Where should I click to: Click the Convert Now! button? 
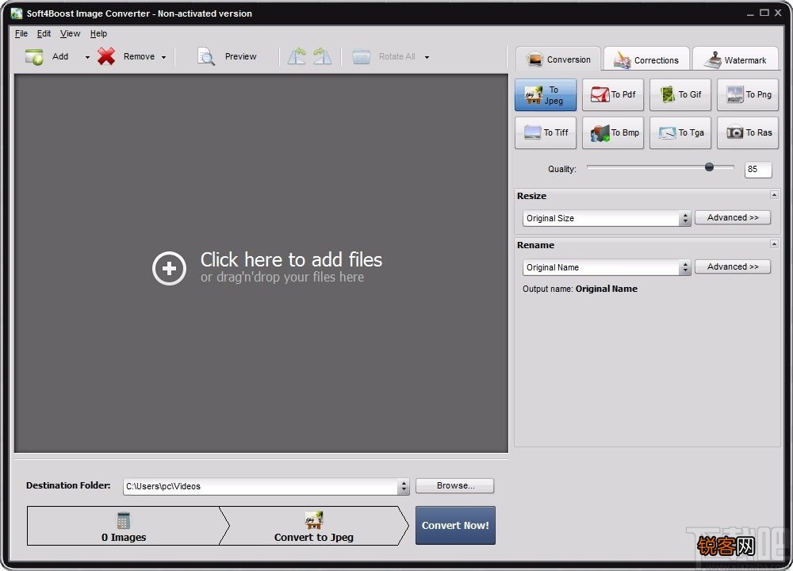click(x=455, y=526)
